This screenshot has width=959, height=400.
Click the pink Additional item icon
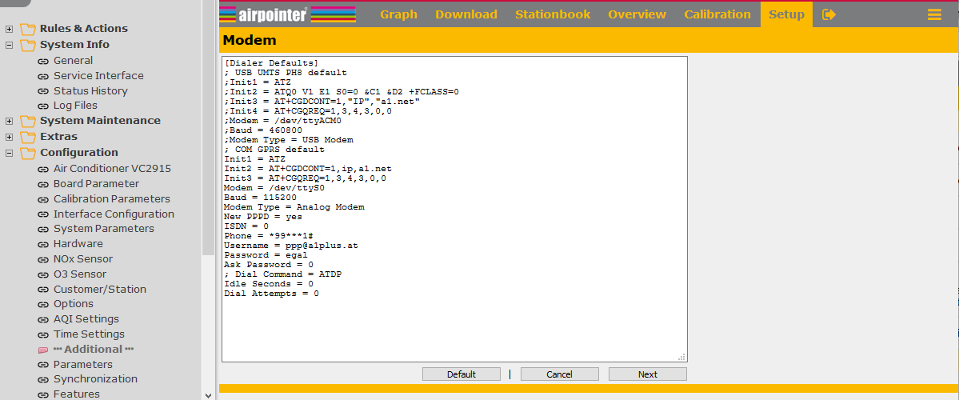pyautogui.click(x=43, y=350)
